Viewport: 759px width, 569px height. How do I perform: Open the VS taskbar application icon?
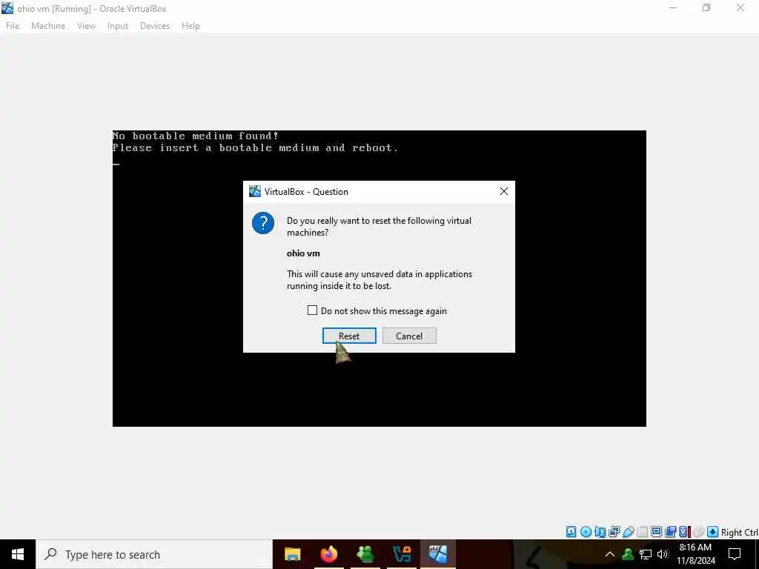coord(402,554)
